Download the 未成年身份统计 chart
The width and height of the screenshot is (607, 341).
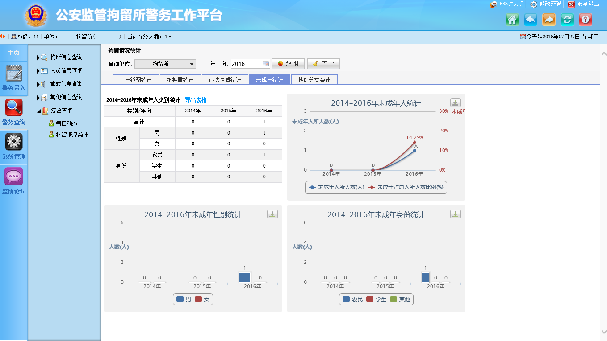455,214
